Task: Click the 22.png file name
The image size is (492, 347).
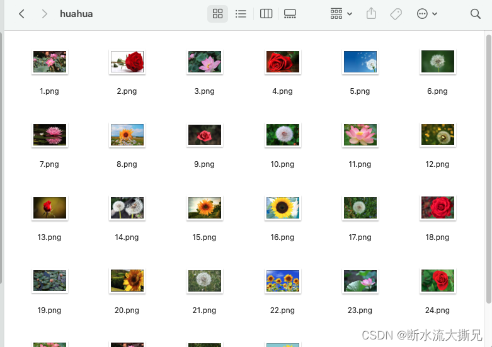Action: click(282, 310)
